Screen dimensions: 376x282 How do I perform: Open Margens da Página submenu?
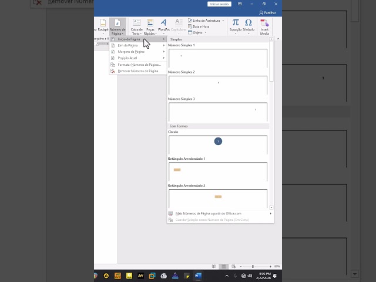point(138,52)
